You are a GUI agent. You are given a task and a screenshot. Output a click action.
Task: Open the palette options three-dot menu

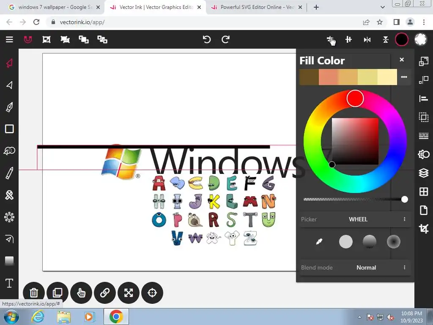point(404,77)
